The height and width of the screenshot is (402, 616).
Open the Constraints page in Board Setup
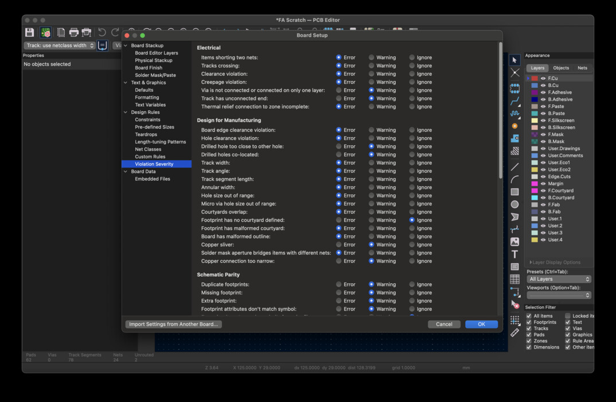pos(147,119)
